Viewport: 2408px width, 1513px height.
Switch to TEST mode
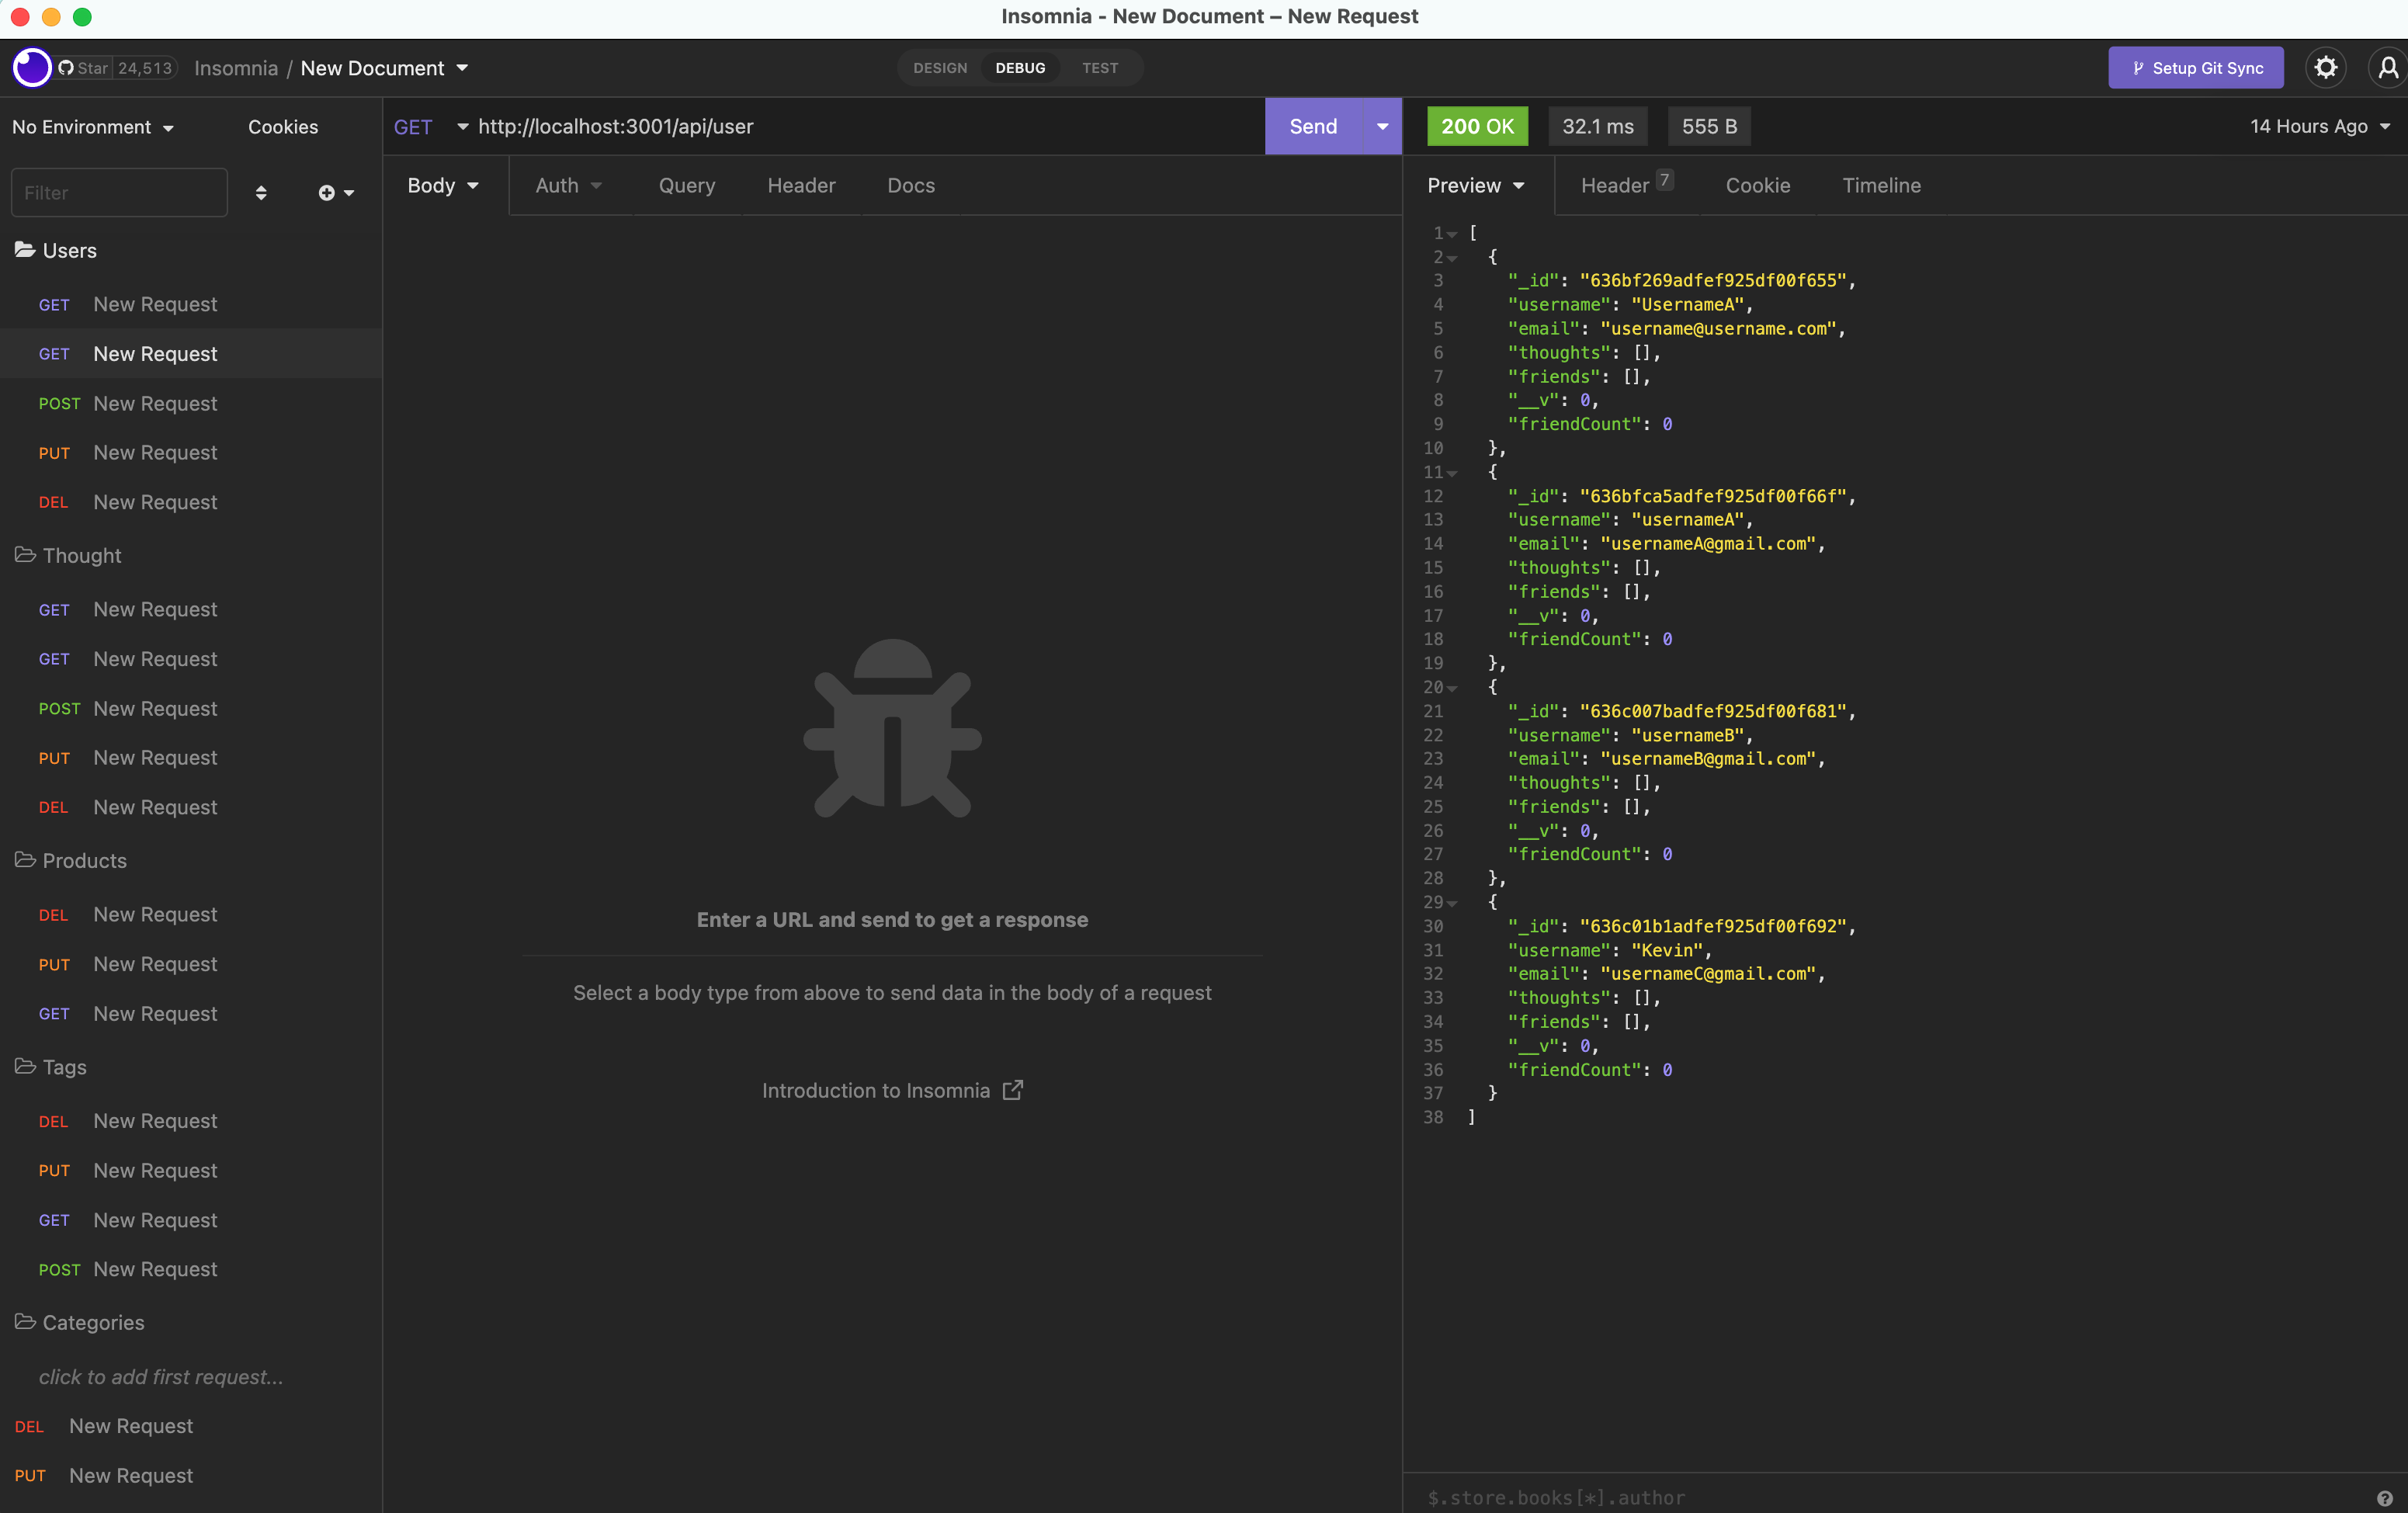click(1099, 67)
